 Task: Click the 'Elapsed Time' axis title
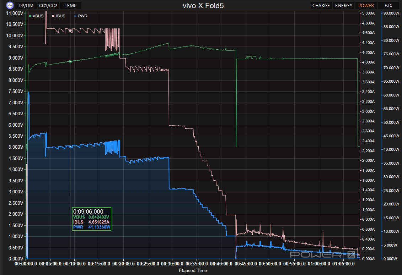click(x=193, y=270)
